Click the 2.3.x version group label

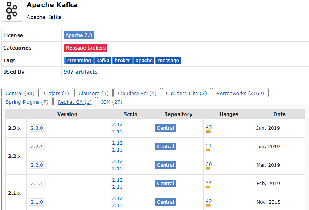click(15, 128)
